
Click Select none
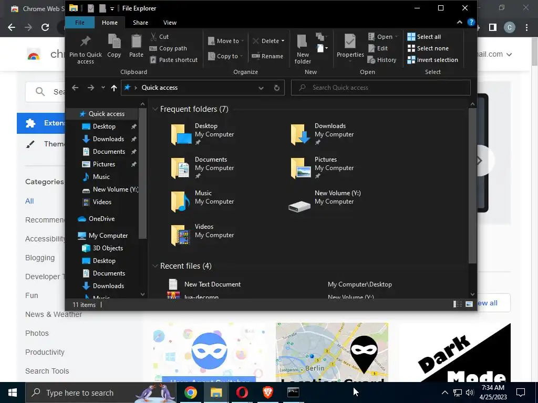(428, 48)
